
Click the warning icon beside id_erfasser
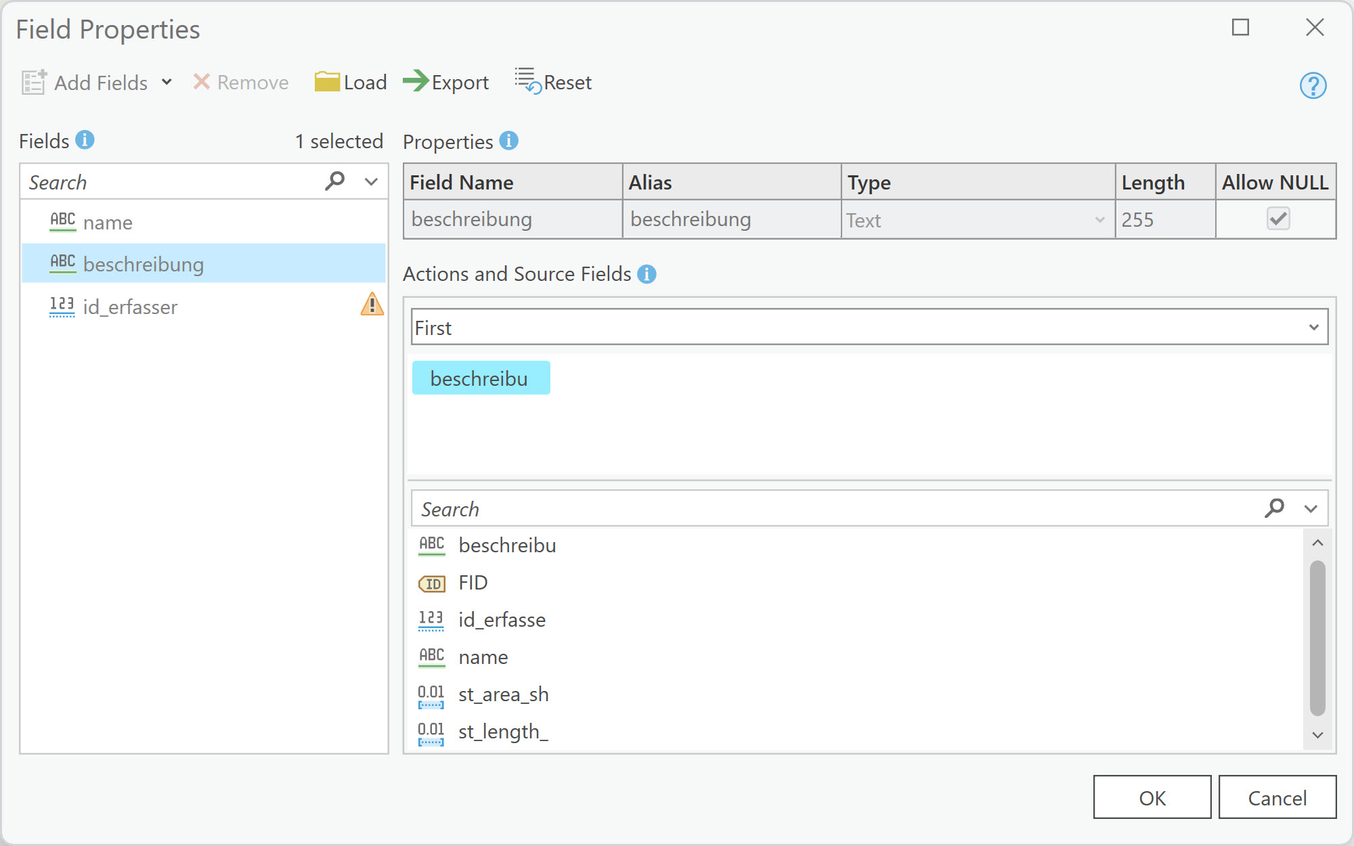[x=372, y=305]
